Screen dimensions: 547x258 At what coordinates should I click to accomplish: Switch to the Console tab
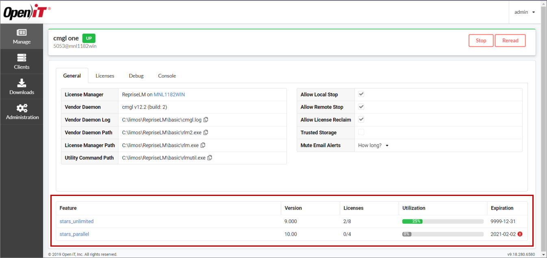click(x=167, y=76)
